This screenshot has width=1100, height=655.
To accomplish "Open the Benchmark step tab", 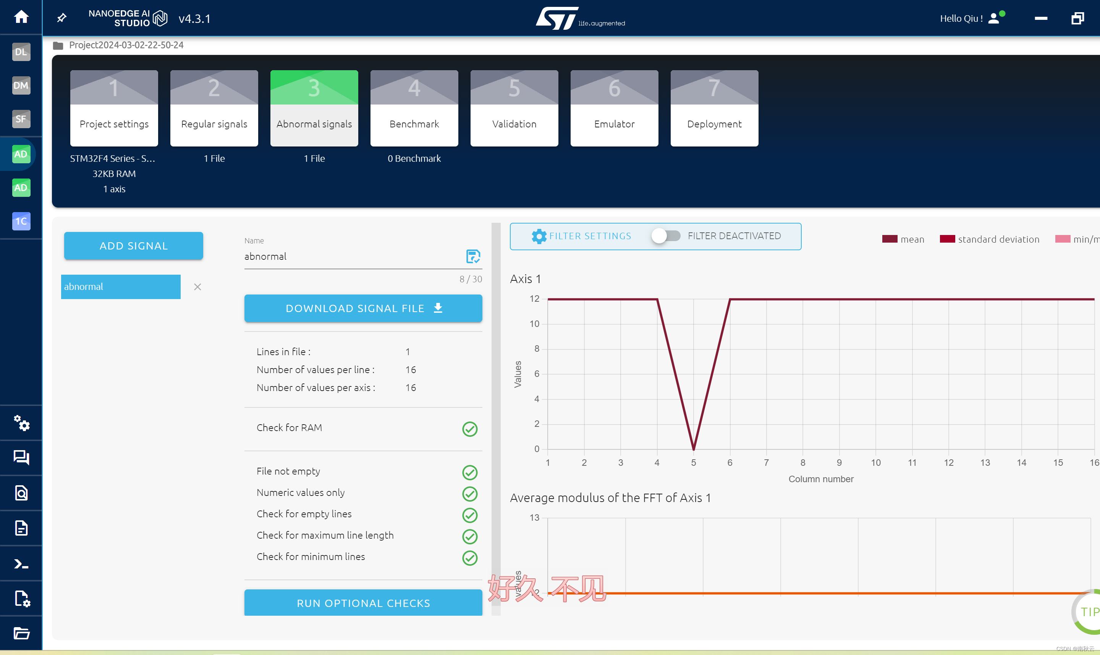I will point(414,108).
